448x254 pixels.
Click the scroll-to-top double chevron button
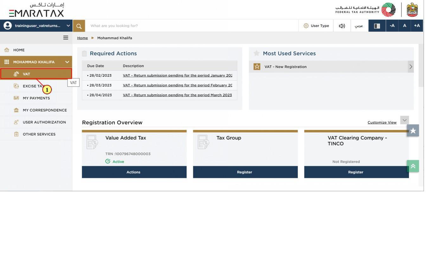413,166
